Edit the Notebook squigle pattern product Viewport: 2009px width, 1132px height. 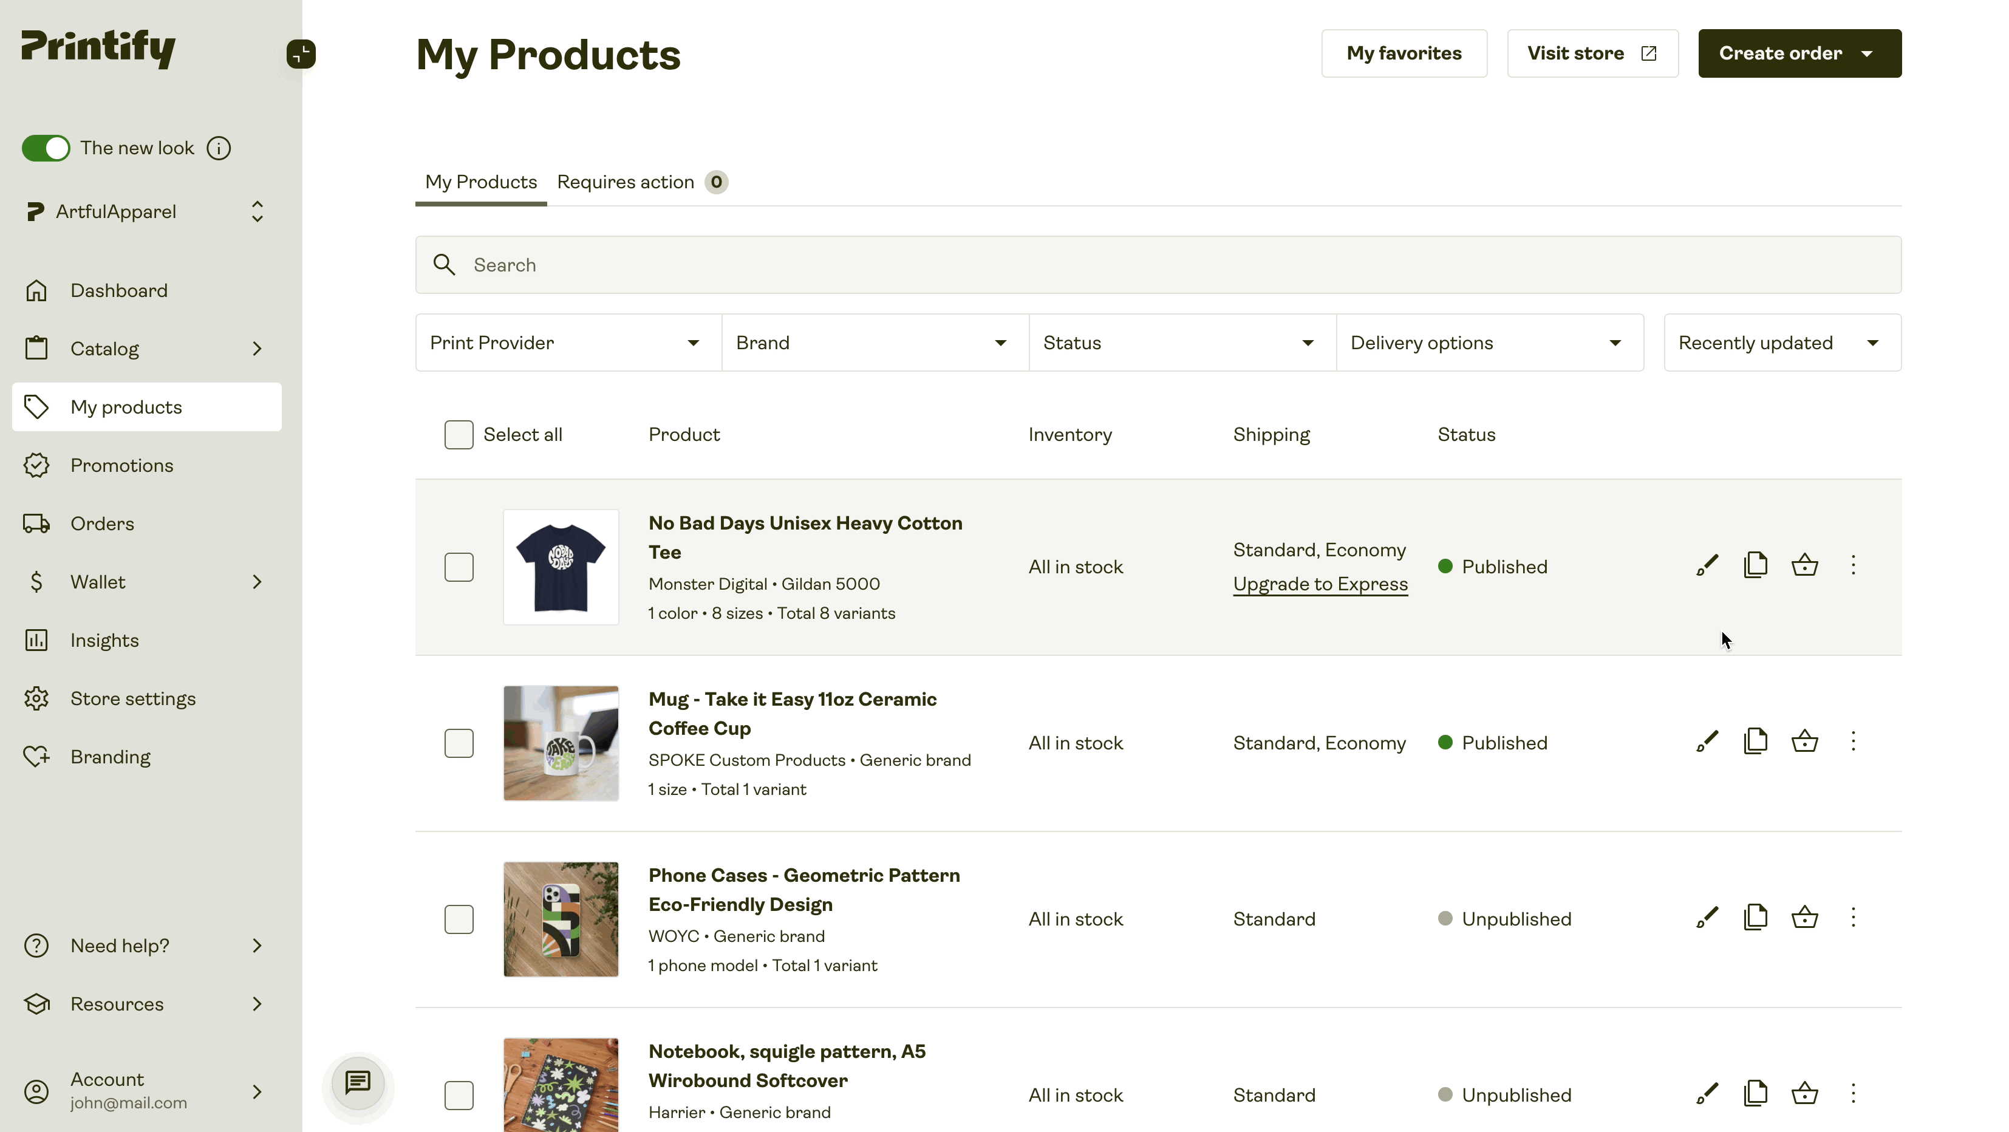tap(1707, 1094)
